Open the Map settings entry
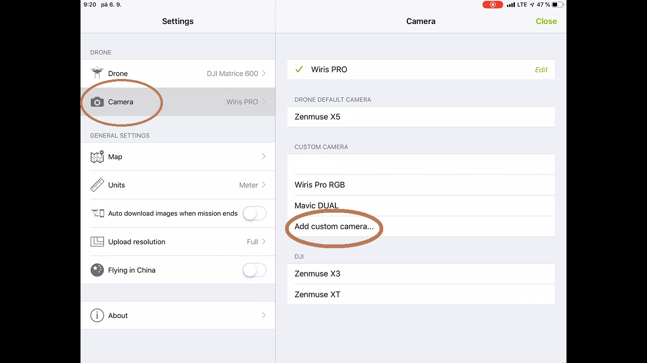This screenshot has height=363, width=647. pos(178,156)
